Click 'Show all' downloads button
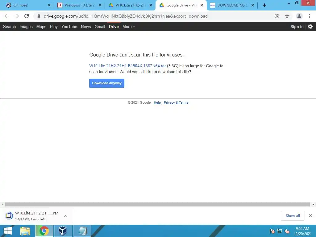 click(x=293, y=216)
